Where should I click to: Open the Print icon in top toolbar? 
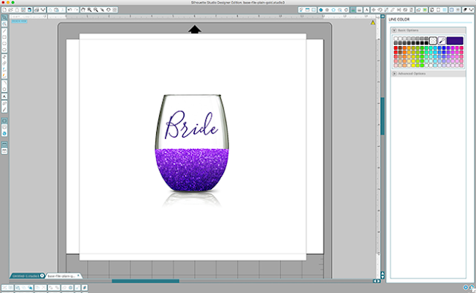point(36,10)
